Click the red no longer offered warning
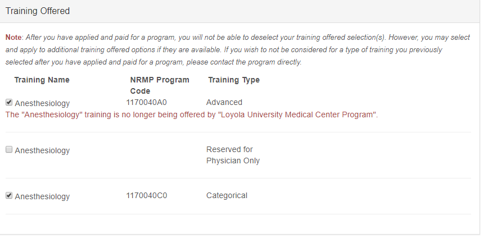This screenshot has width=484, height=243. click(x=192, y=114)
